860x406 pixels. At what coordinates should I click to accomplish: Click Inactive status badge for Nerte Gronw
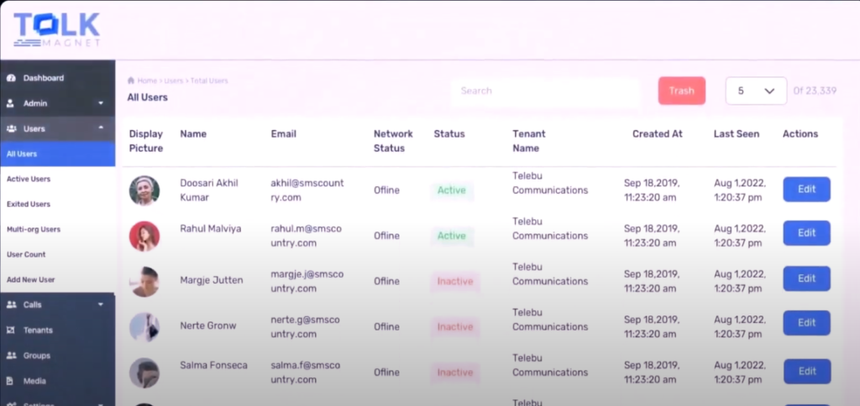[x=454, y=327]
